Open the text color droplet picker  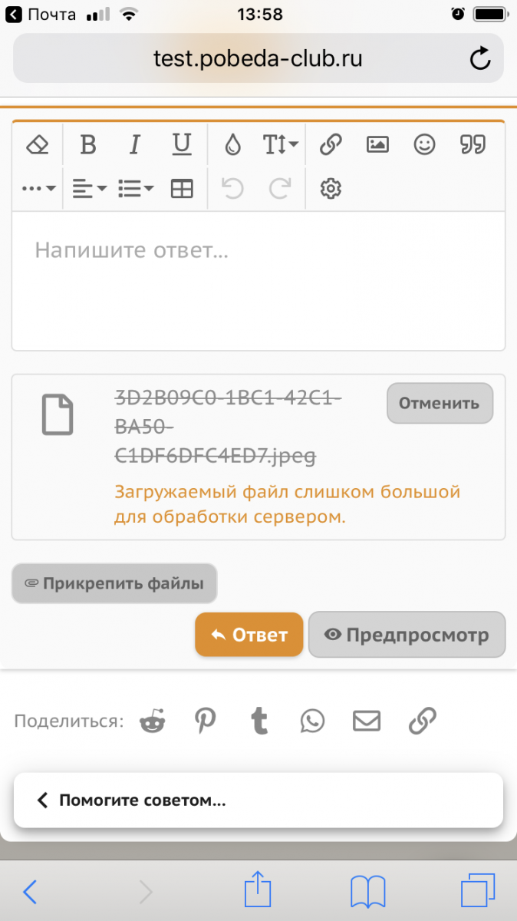[x=232, y=144]
